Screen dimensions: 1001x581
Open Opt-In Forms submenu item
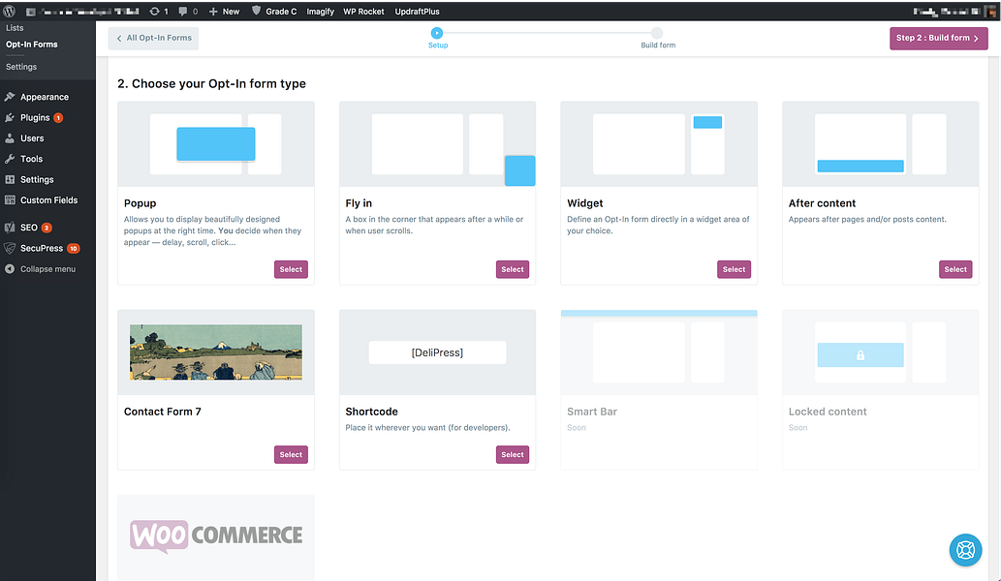click(x=31, y=44)
